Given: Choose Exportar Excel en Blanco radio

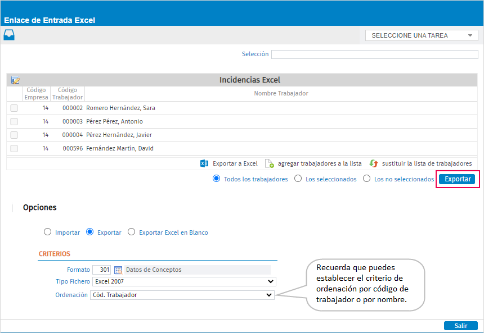Looking at the screenshot, I should pos(132,232).
